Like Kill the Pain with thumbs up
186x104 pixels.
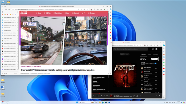pos(137,96)
